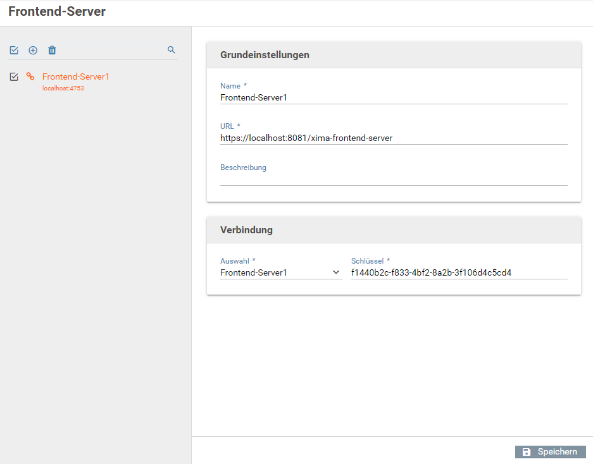This screenshot has width=593, height=464.
Task: Click the Frontend-Server page title
Action: 57,11
